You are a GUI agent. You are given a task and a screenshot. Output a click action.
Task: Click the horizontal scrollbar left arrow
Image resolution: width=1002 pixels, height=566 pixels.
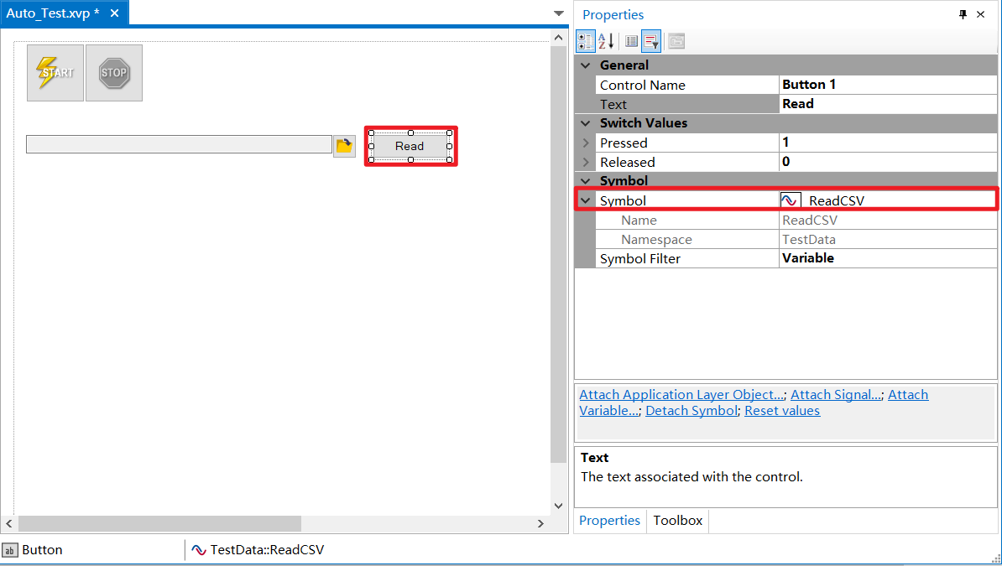coord(9,523)
